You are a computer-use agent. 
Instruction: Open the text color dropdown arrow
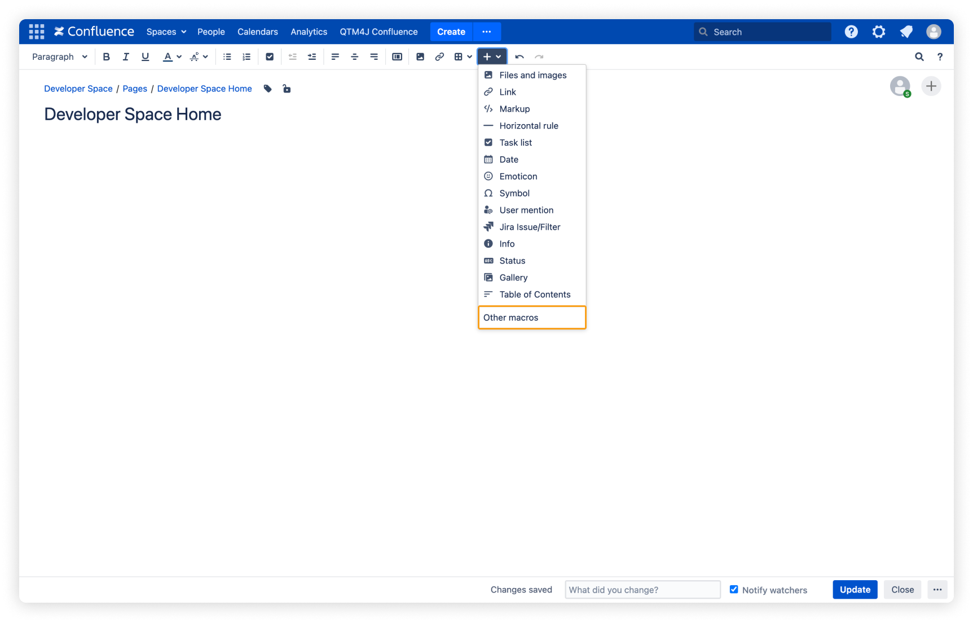click(x=179, y=56)
